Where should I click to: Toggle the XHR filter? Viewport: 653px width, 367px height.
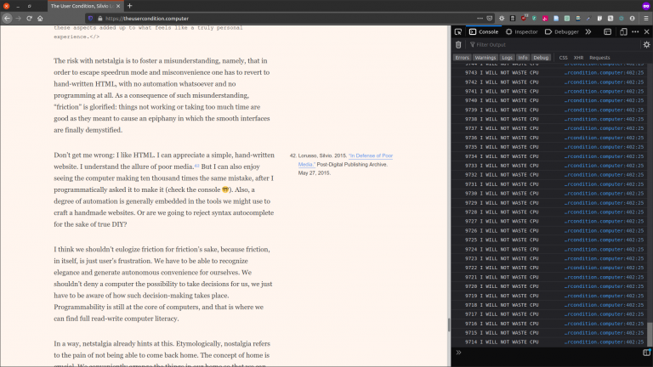[x=578, y=58]
